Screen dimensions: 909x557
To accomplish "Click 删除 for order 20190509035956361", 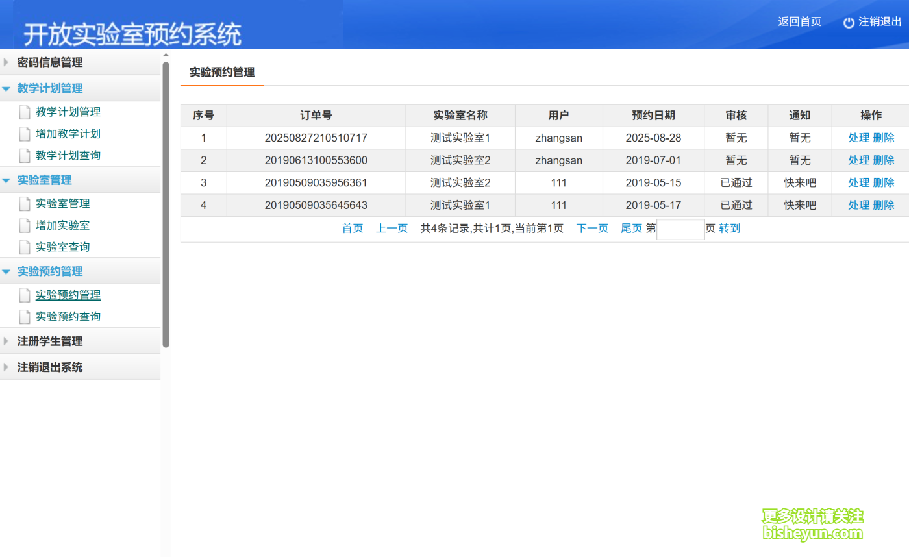I will pyautogui.click(x=884, y=183).
